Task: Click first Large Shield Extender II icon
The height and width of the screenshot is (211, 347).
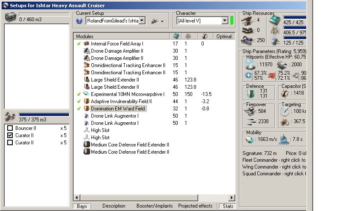Action: pos(86,79)
